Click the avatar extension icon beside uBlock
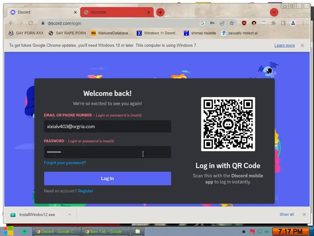 (x=254, y=23)
